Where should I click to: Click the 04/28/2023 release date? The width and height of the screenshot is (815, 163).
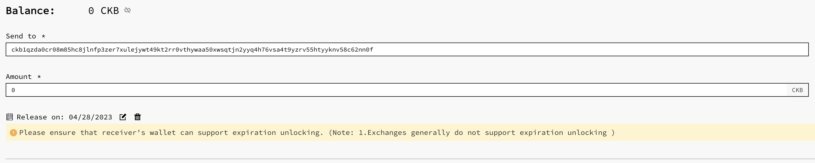pyautogui.click(x=90, y=117)
